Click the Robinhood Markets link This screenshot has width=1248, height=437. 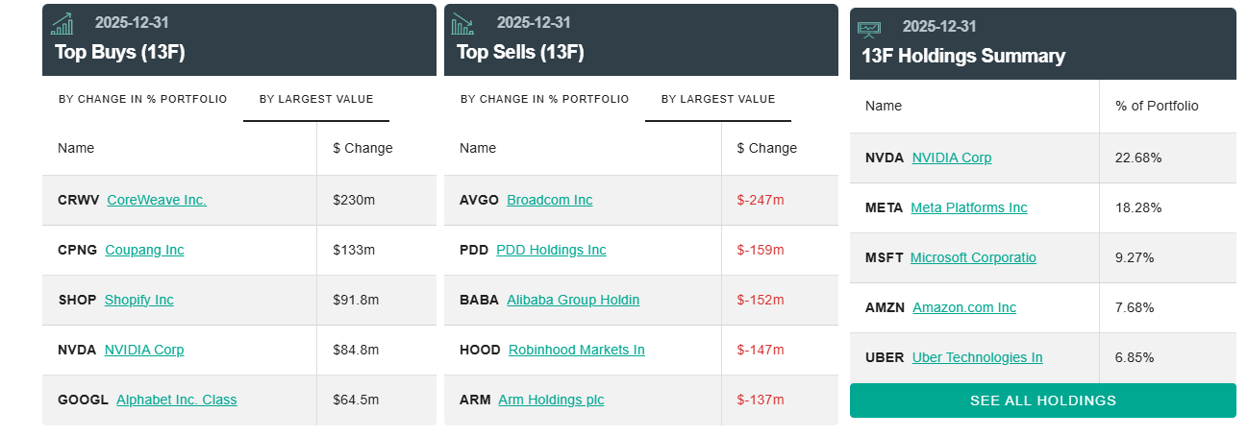(577, 350)
